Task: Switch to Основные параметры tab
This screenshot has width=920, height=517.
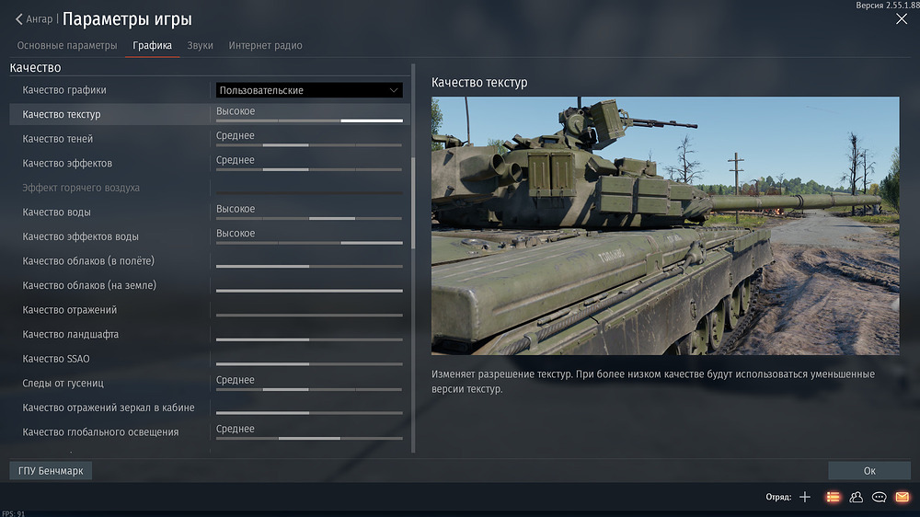Action: click(x=67, y=45)
